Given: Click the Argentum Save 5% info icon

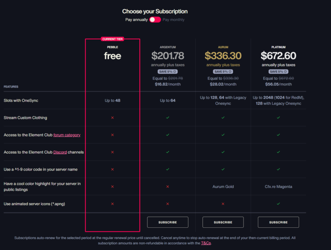Looking at the screenshot, I should coord(175,72).
